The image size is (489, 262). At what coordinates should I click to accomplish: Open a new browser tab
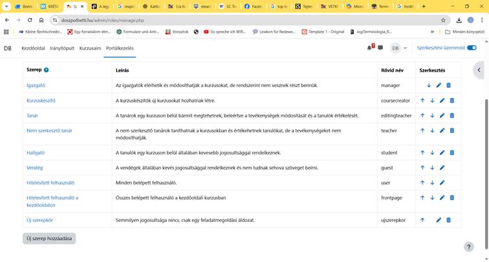[424, 6]
